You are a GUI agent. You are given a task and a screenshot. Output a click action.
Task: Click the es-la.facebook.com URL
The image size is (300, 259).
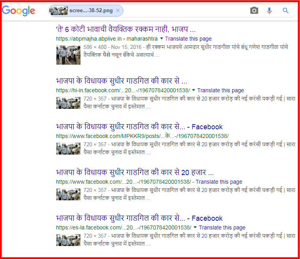124,227
